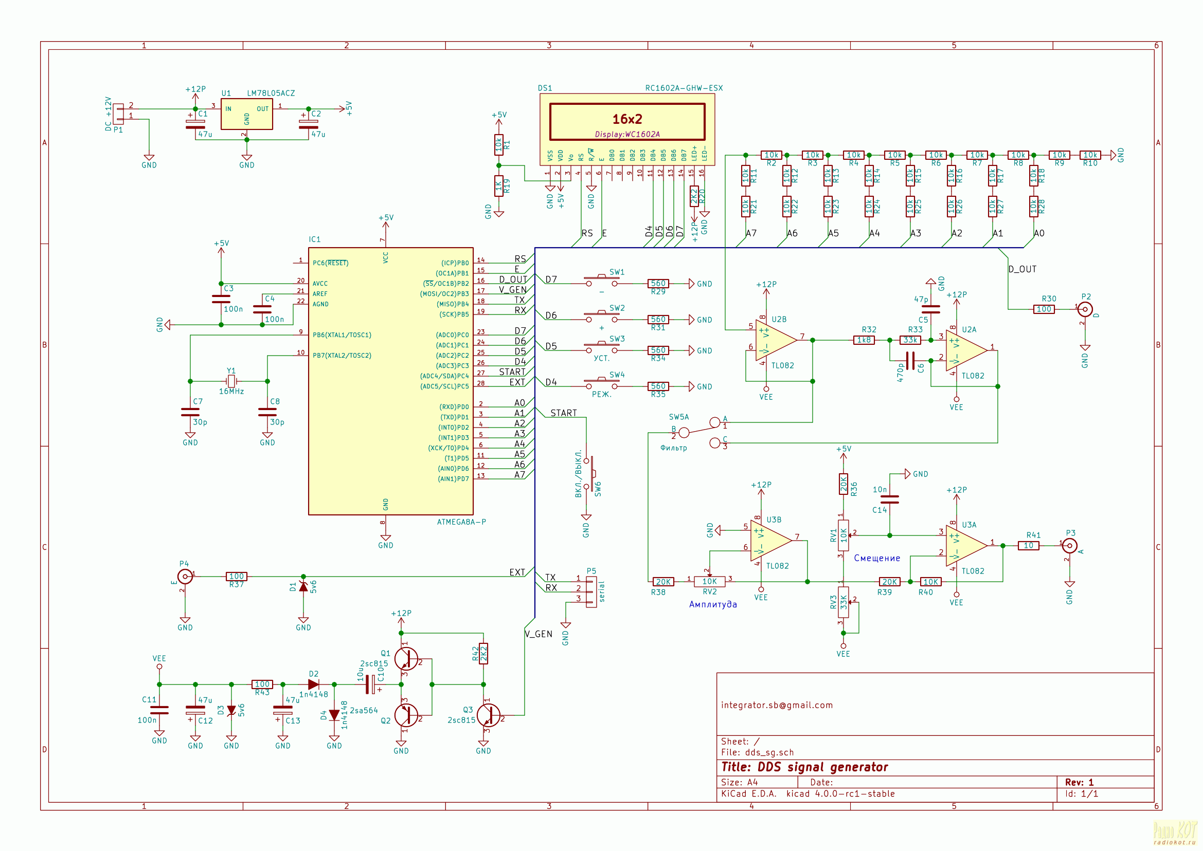The height and width of the screenshot is (851, 1203).
Task: Select capacitor C6 470p
Action: [910, 361]
